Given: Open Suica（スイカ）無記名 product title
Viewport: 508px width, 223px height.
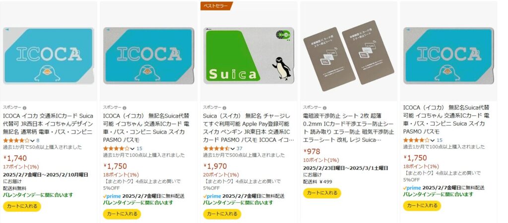Looking at the screenshot, I should (x=247, y=128).
